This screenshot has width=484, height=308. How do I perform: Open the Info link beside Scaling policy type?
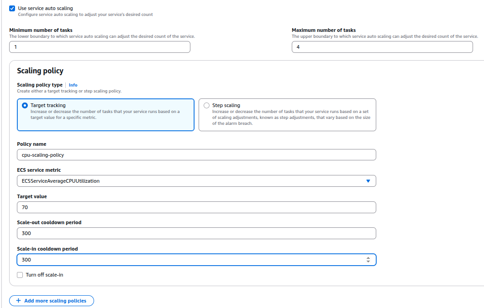(x=73, y=85)
